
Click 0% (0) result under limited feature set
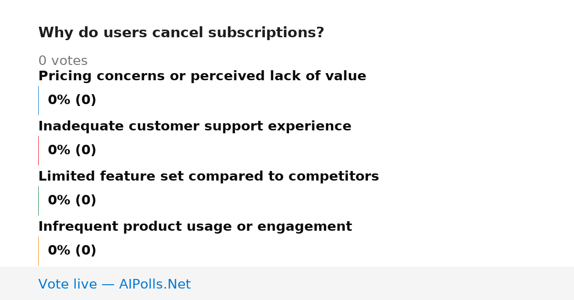point(72,201)
